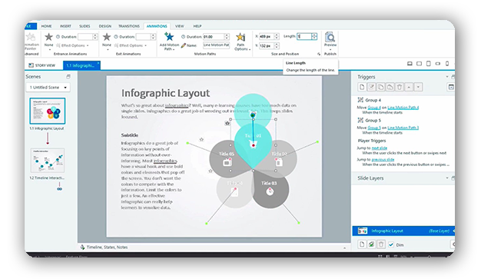This screenshot has height=279, width=481.
Task: Open the DESIGN ribbon tab
Action: click(x=105, y=26)
